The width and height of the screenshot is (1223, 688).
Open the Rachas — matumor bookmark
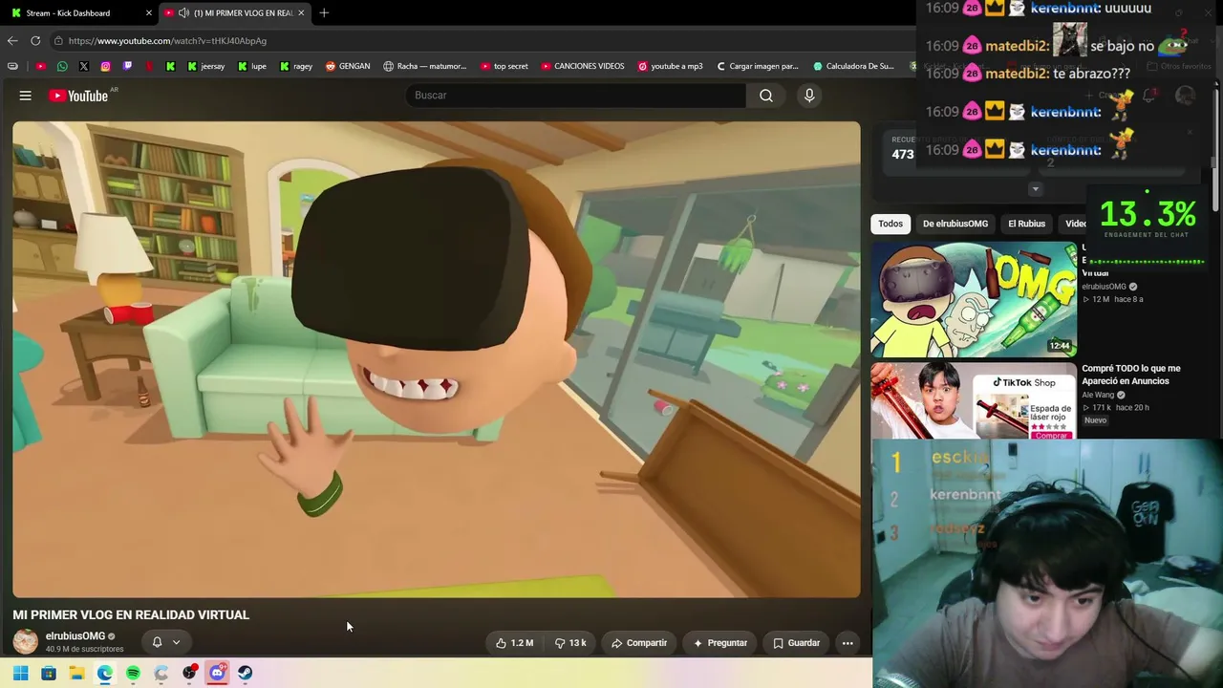425,66
